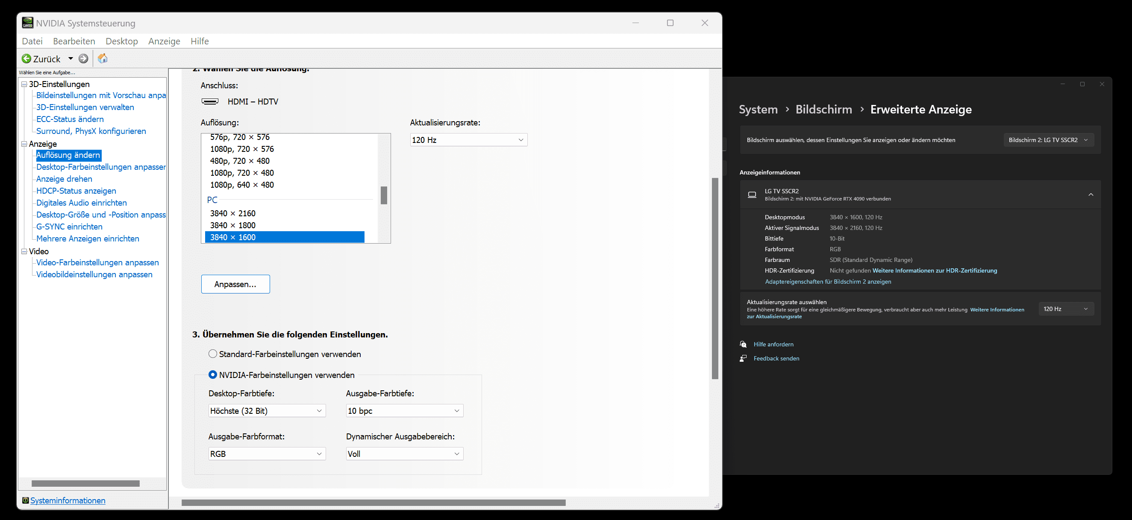Open the home icon in the NVIDIA toolbar
Screen dimensions: 1132x520
(x=103, y=58)
